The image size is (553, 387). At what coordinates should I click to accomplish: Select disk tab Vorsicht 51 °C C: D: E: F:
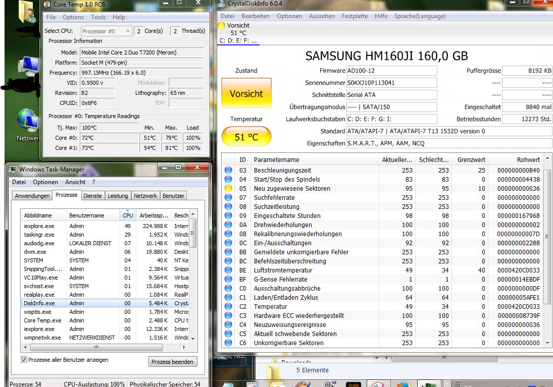point(238,33)
